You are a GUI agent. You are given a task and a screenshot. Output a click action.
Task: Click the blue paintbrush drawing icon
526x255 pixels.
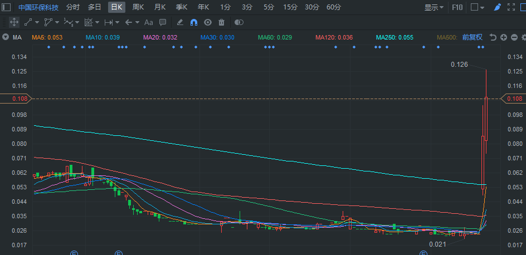[498, 7]
